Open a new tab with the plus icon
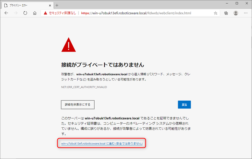Image resolution: width=252 pixels, height=159 pixels. point(57,5)
